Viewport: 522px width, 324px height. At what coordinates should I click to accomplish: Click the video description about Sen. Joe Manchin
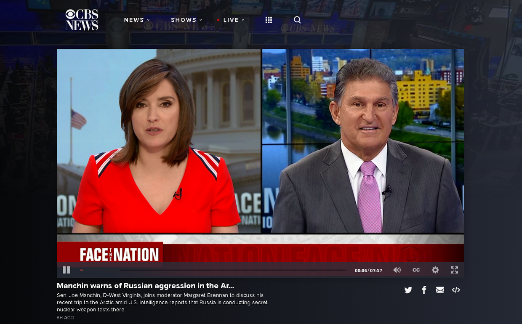[162, 303]
